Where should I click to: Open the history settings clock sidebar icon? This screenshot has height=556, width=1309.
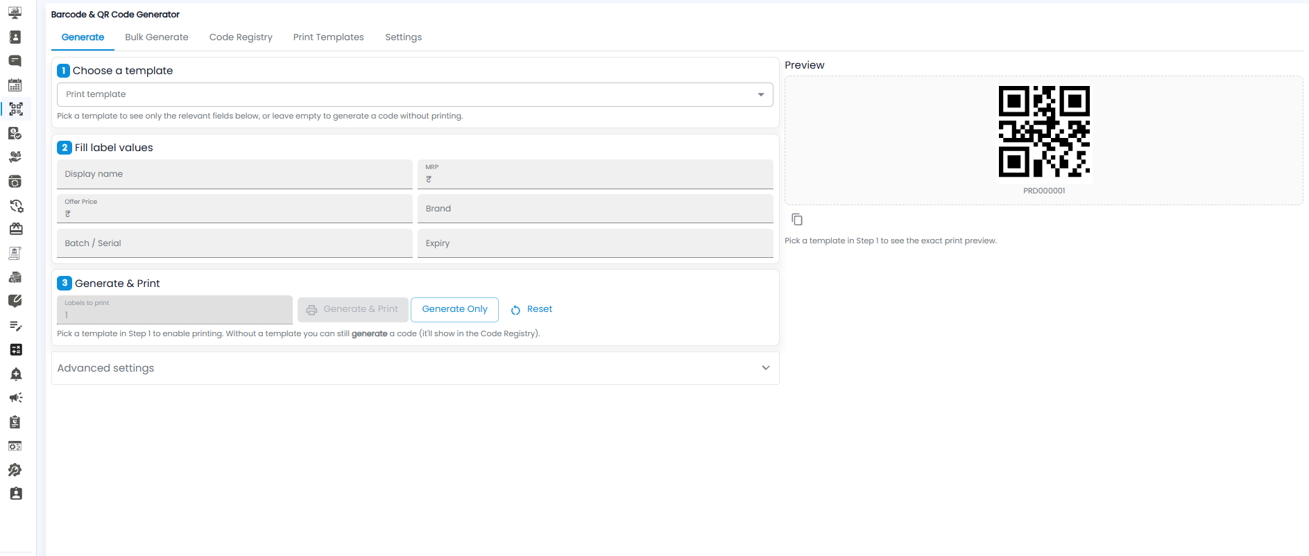click(x=15, y=205)
